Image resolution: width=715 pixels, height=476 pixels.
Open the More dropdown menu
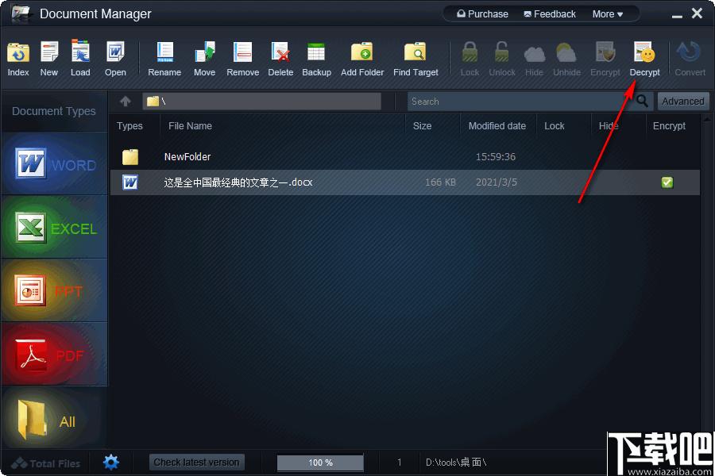[x=608, y=14]
